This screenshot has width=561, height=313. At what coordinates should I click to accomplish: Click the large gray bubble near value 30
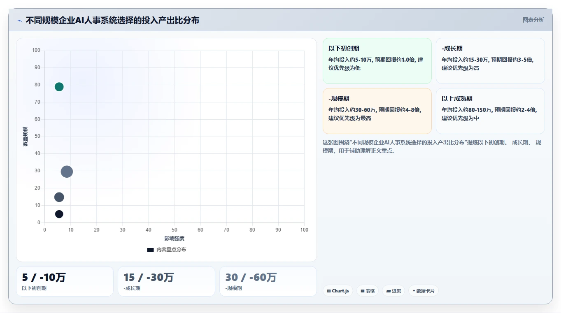point(67,172)
